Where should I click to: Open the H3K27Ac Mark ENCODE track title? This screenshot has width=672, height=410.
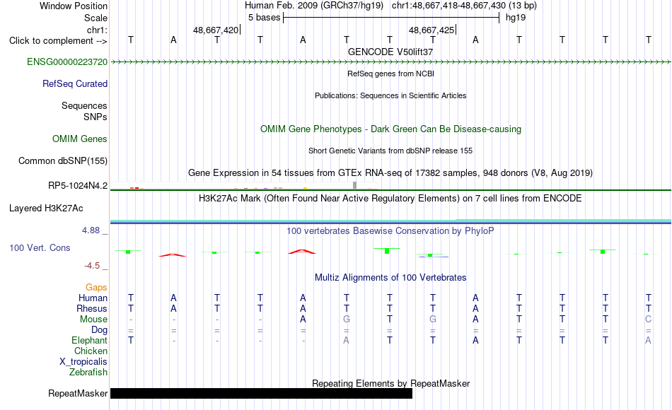click(390, 199)
